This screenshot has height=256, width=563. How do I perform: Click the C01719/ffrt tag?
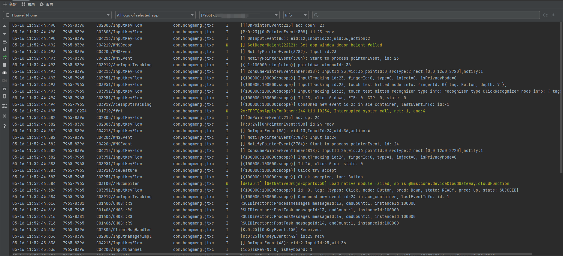click(109, 111)
